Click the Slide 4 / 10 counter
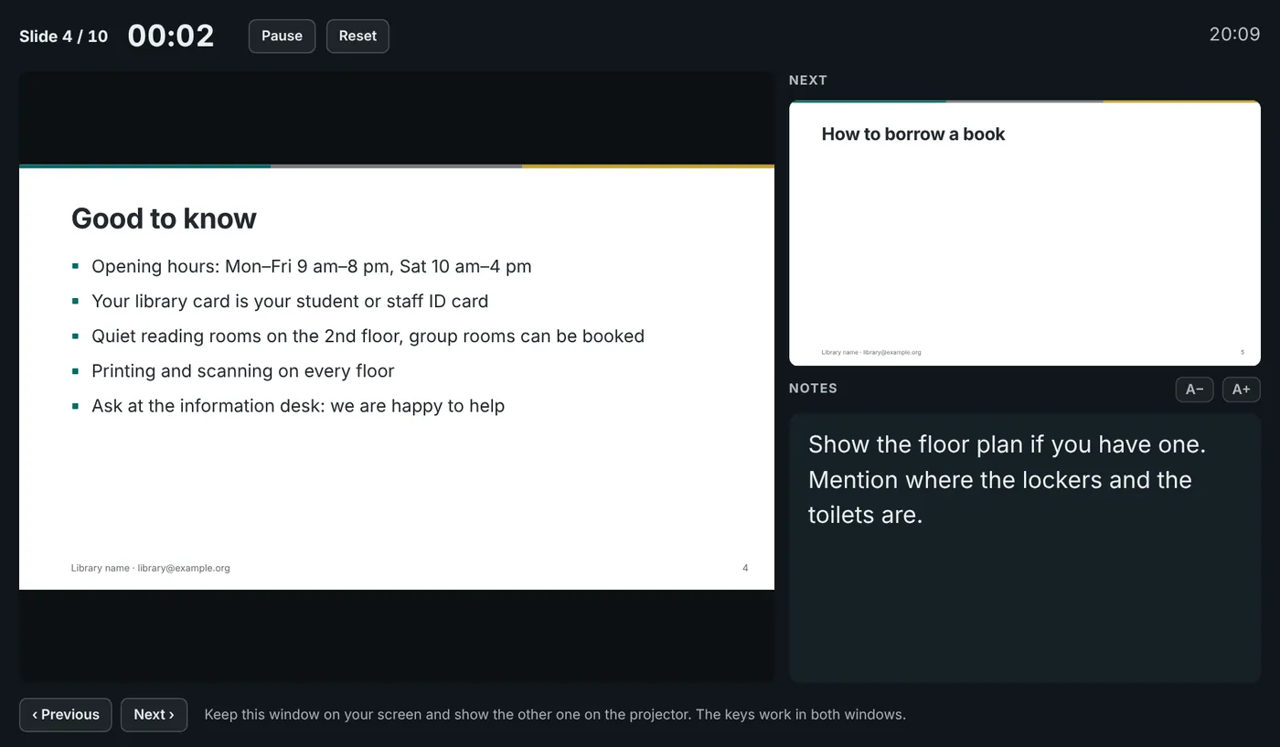 click(x=64, y=37)
